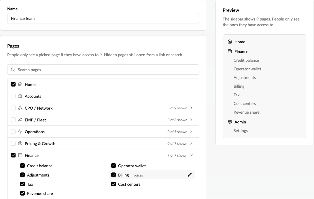Check the EMP / Fleet checkbox
Image resolution: width=314 pixels, height=199 pixels.
point(13,120)
